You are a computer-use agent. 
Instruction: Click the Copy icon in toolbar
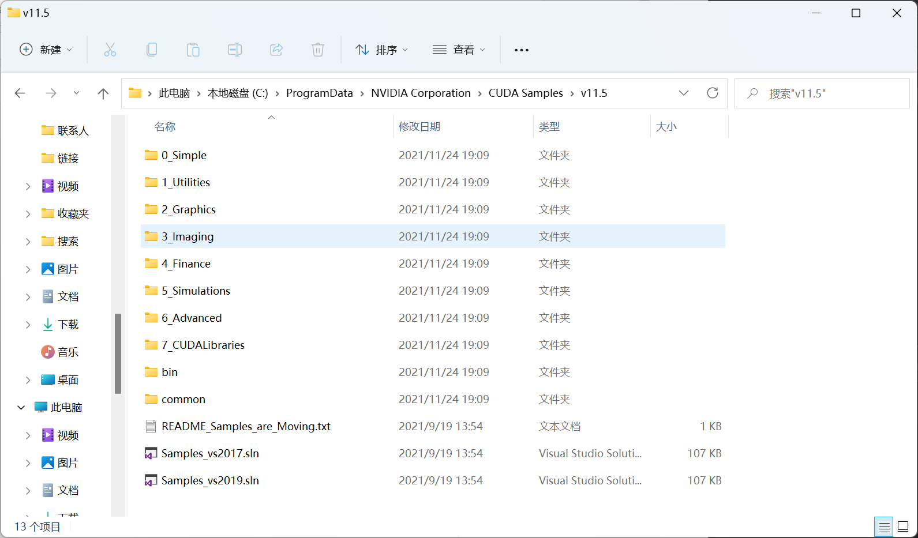pyautogui.click(x=152, y=50)
